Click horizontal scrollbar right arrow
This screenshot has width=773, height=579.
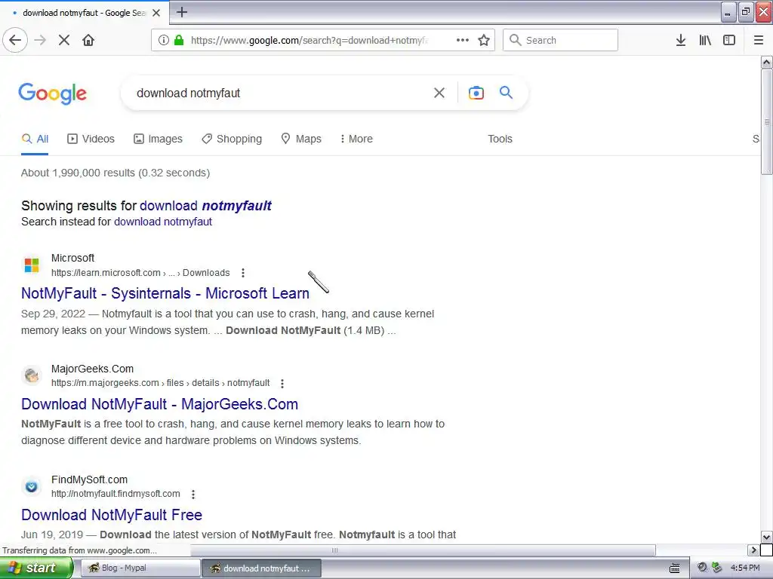tap(753, 550)
